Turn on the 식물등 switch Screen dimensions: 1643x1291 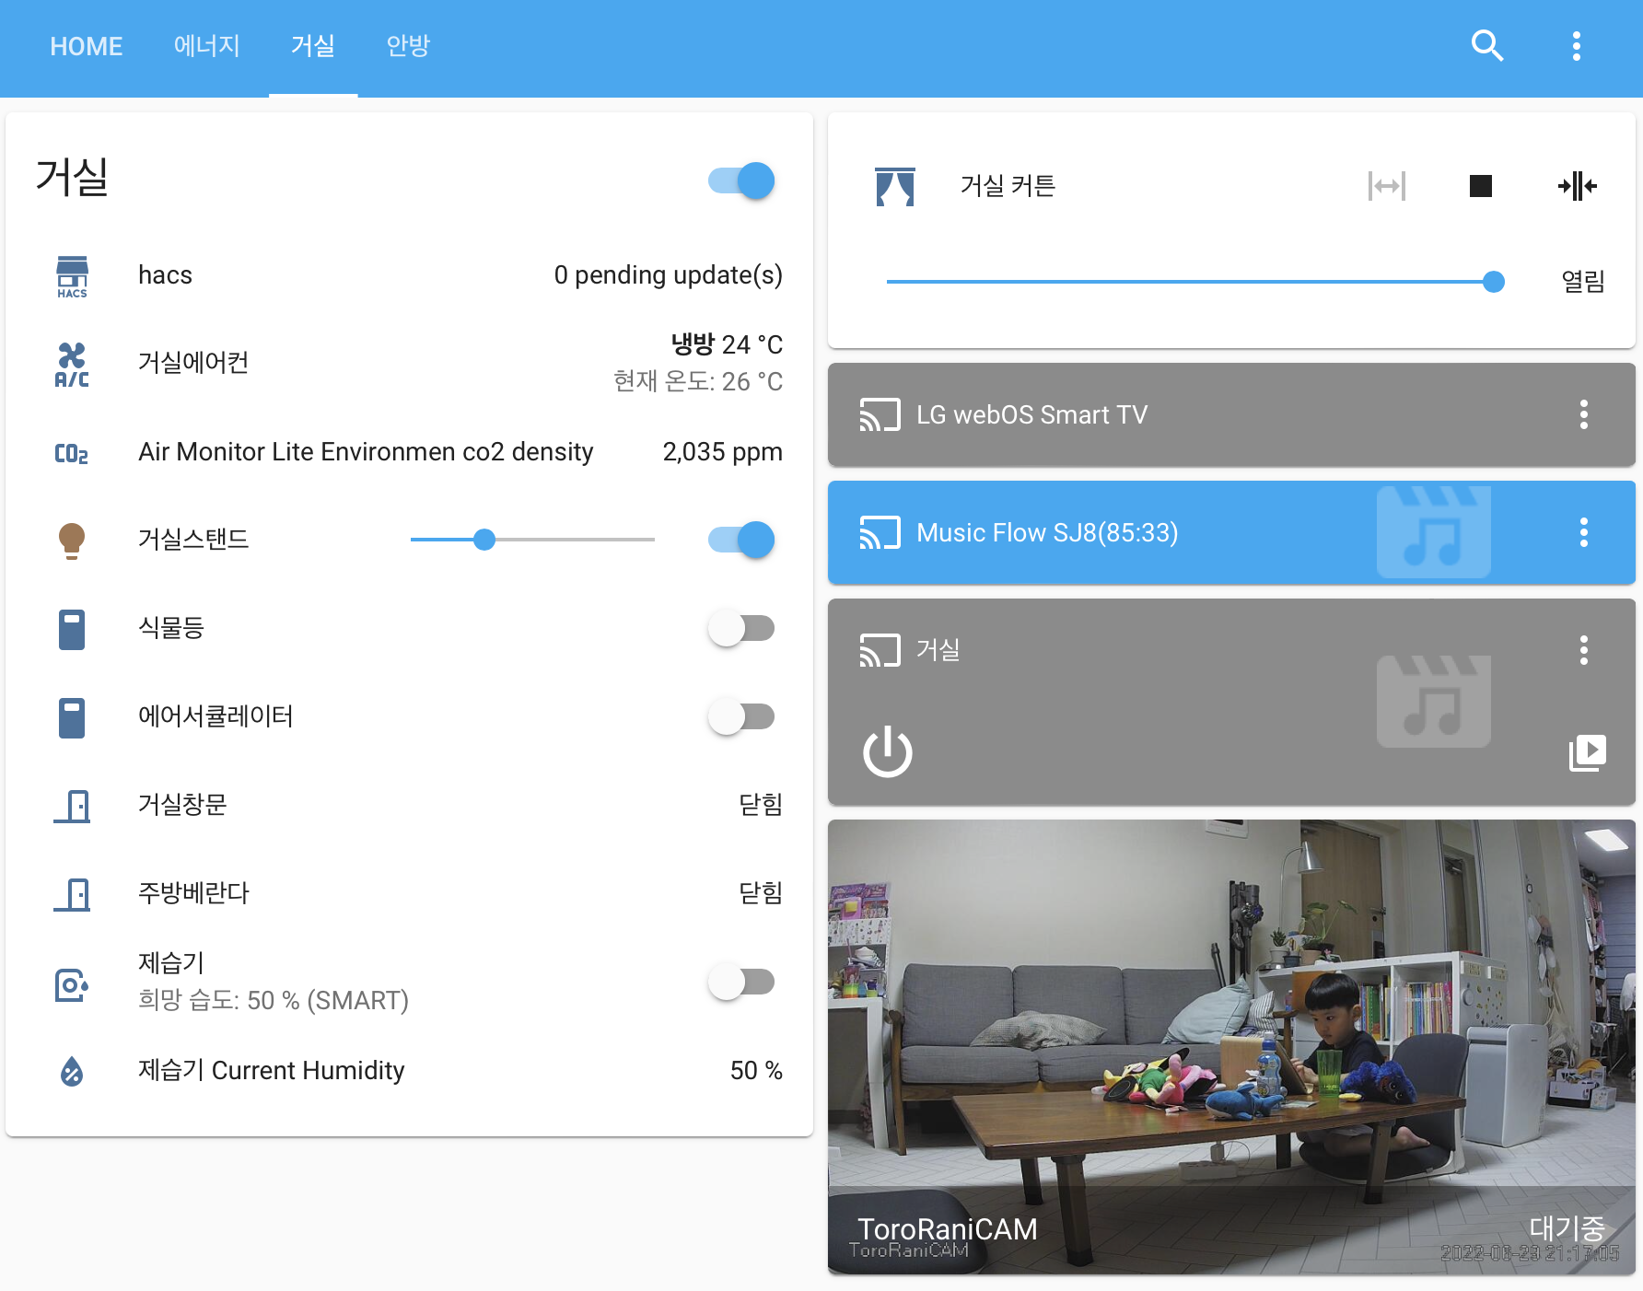click(x=742, y=629)
